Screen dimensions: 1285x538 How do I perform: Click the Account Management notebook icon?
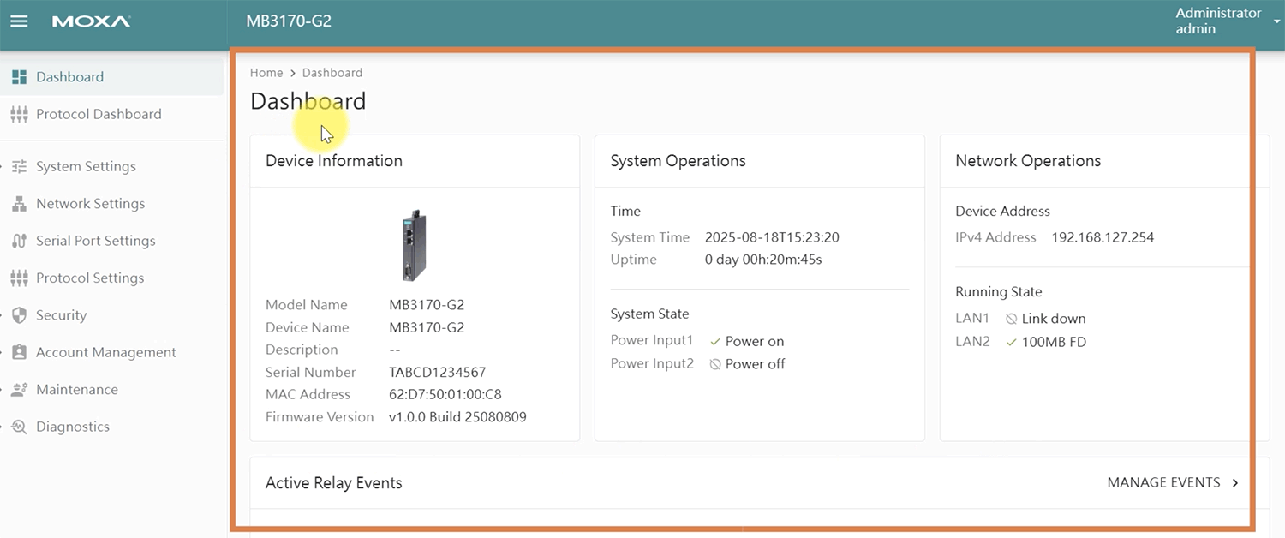click(x=18, y=352)
